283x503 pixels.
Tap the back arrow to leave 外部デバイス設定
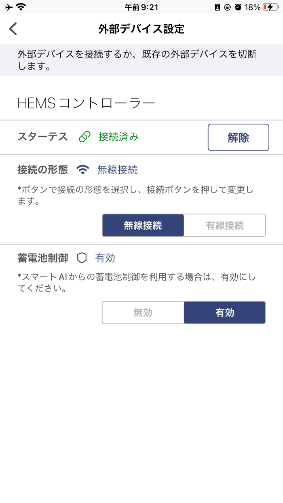[x=13, y=29]
